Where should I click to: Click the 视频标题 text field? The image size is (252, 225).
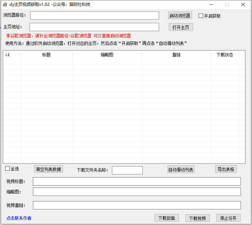pyautogui.click(x=137, y=181)
